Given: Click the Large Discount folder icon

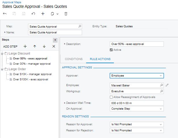Looking at the screenshot, I should 6,53.
